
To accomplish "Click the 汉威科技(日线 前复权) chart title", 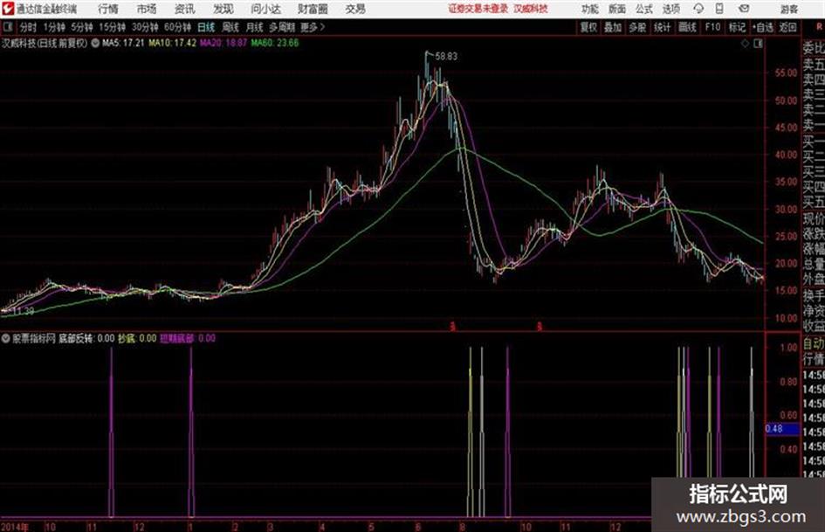I will tap(45, 43).
